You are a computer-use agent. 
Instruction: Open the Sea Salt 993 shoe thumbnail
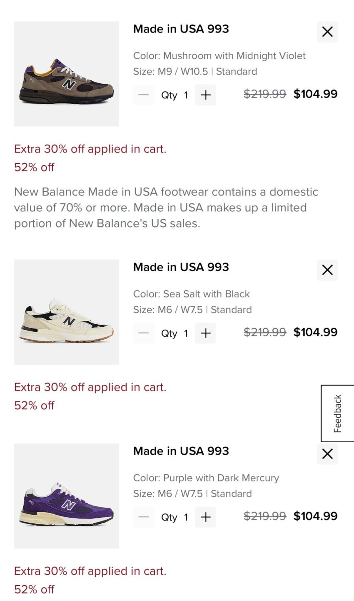67,312
